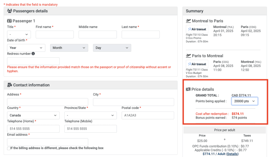This screenshot has height=157, width=271.
Task: Select the birth Day dropdown
Action: tap(112, 48)
